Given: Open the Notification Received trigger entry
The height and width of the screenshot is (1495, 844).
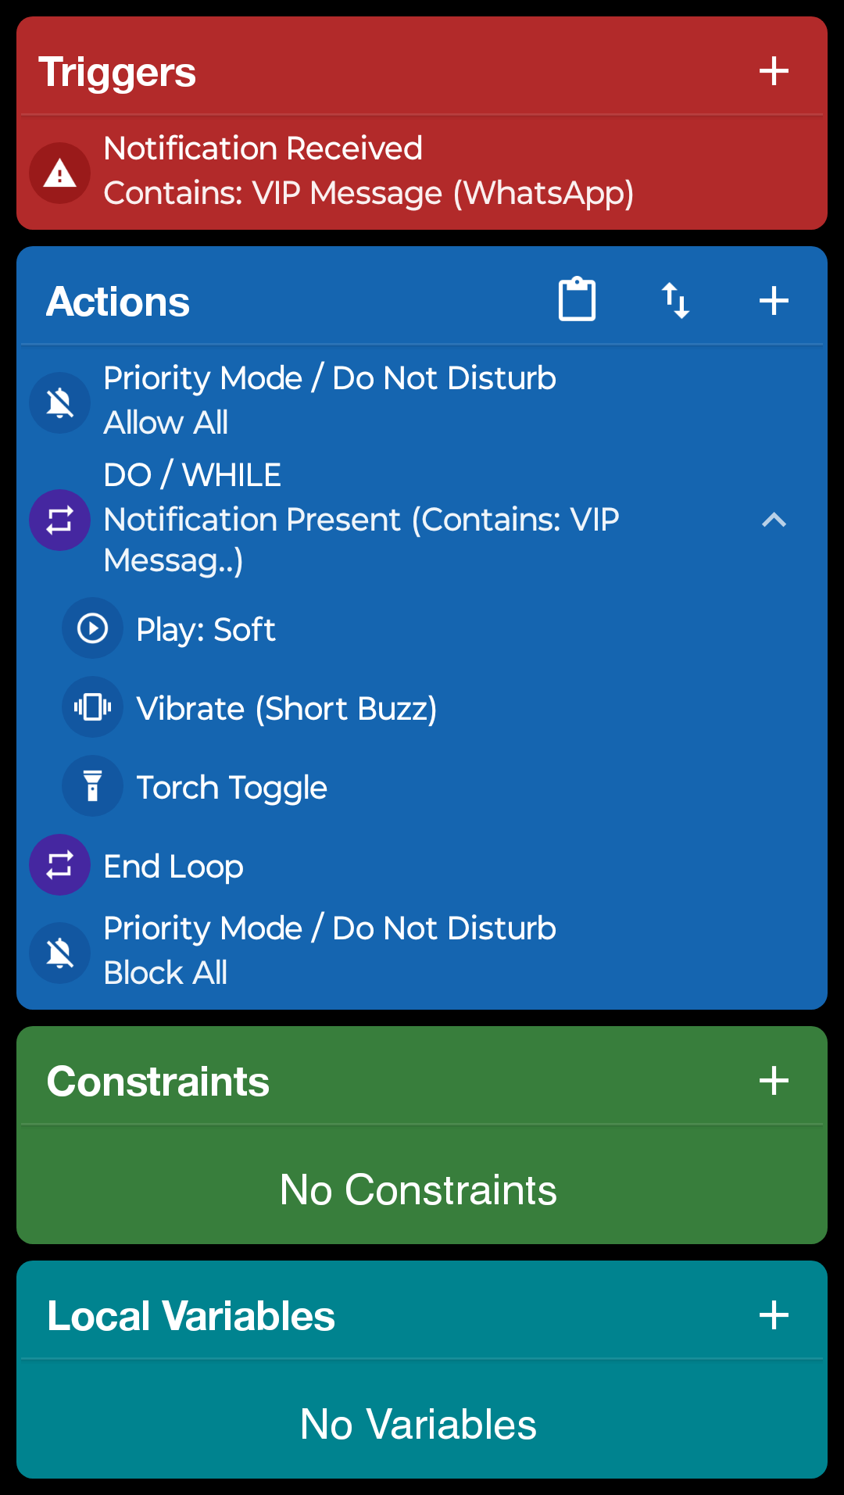Looking at the screenshot, I should click(x=422, y=171).
